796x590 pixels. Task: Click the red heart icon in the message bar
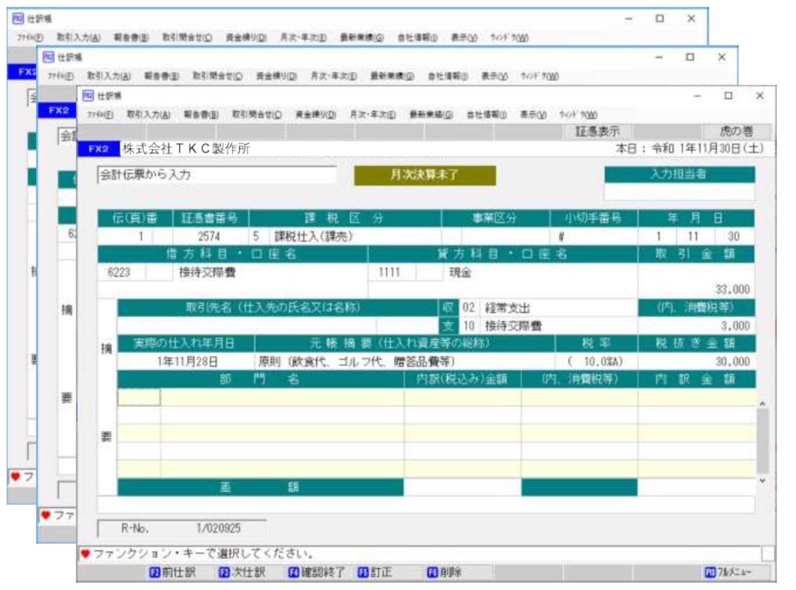(x=85, y=554)
